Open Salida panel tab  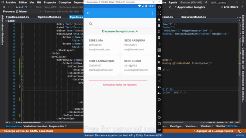pos(220,126)
